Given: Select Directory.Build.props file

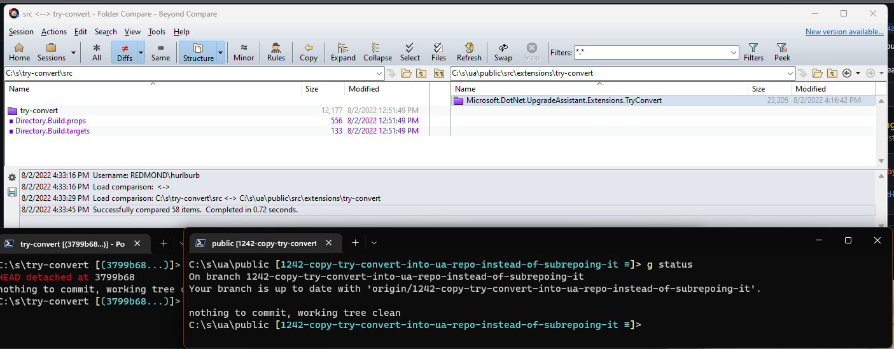Looking at the screenshot, I should pos(50,121).
